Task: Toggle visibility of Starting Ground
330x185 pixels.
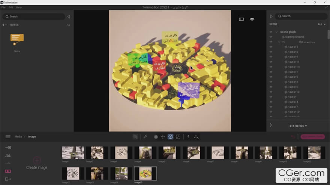Action: click(271, 37)
